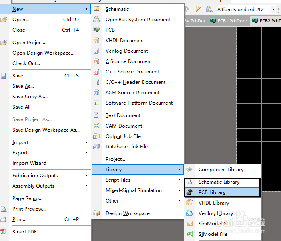Click the Design Workspace icon
Viewport: 281px width, 241px height.
pos(96,213)
